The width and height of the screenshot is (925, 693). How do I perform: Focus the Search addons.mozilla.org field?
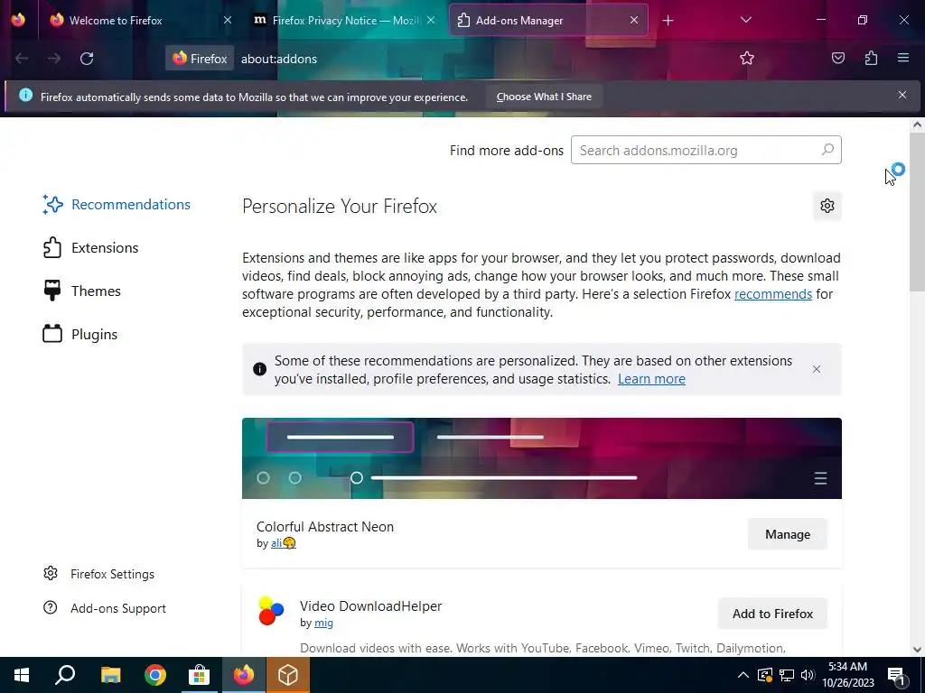[705, 151]
